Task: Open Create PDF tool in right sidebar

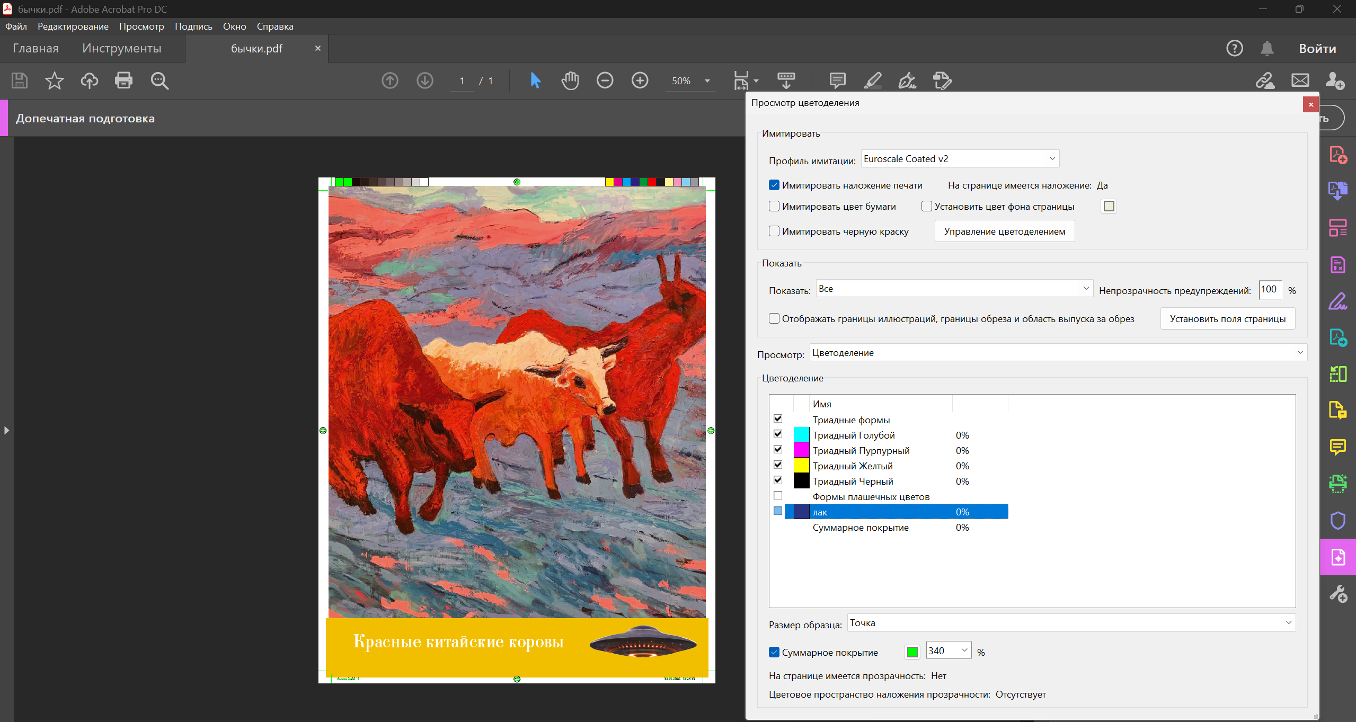Action: 1338,155
